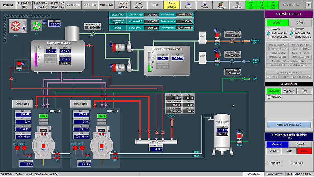
Task: Click the V8 valve icon
Action: pos(87,155)
